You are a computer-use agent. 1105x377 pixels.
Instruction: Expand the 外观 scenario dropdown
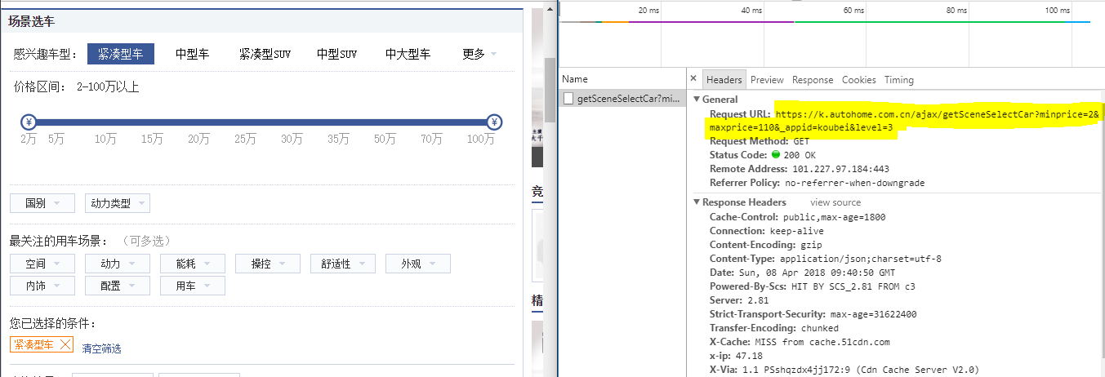tap(418, 264)
